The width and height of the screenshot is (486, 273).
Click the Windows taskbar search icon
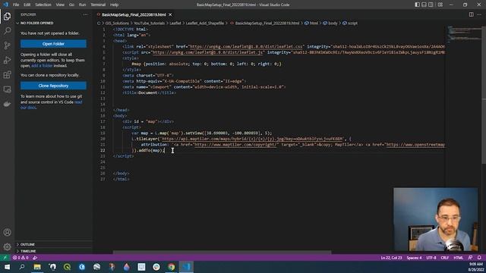[x=22, y=267]
